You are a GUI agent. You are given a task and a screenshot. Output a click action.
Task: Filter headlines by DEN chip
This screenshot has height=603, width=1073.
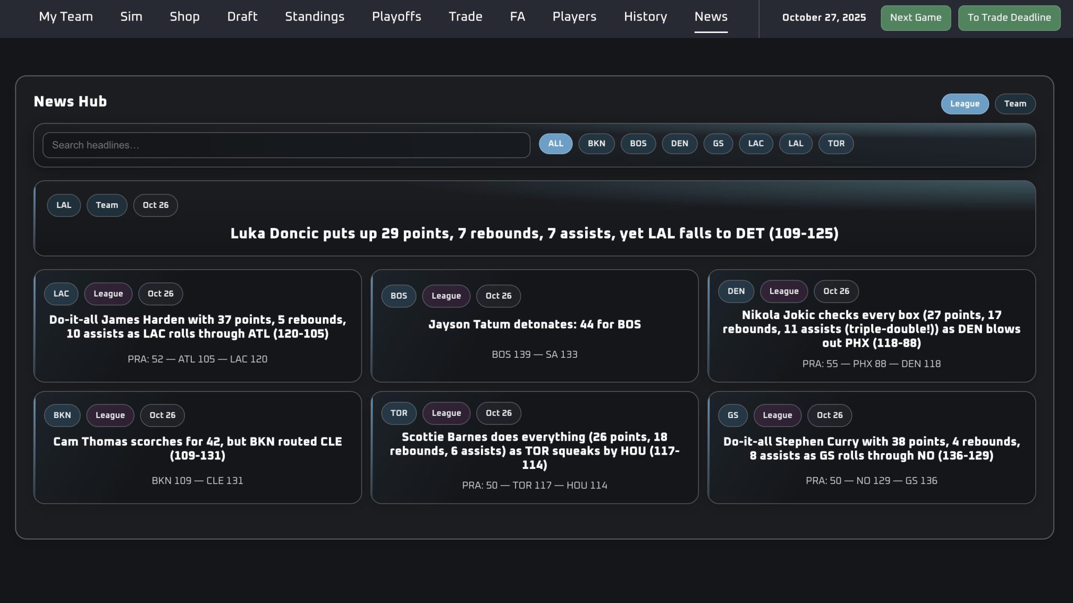pyautogui.click(x=679, y=144)
